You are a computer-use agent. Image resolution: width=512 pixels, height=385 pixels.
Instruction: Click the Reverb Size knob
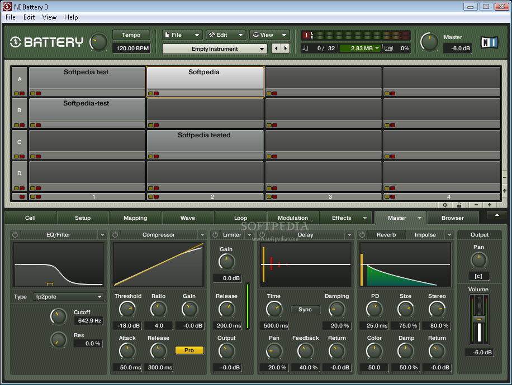[406, 309]
